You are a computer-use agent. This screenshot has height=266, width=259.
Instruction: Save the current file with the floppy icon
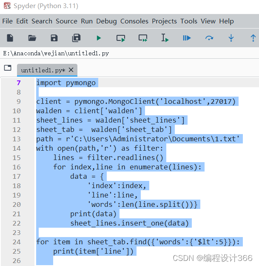[x=54, y=38]
